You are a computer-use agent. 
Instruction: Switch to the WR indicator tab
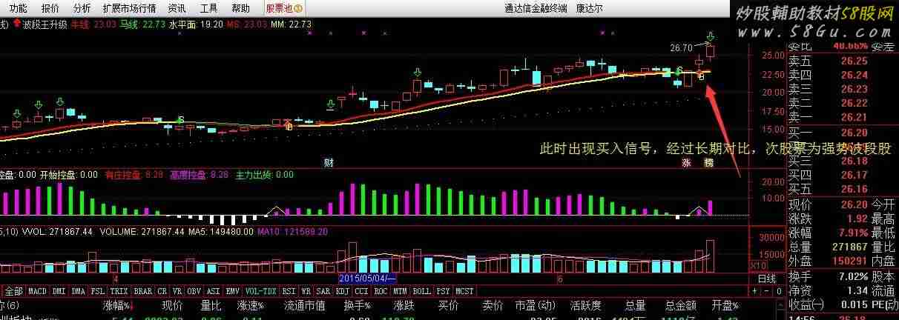click(x=306, y=291)
